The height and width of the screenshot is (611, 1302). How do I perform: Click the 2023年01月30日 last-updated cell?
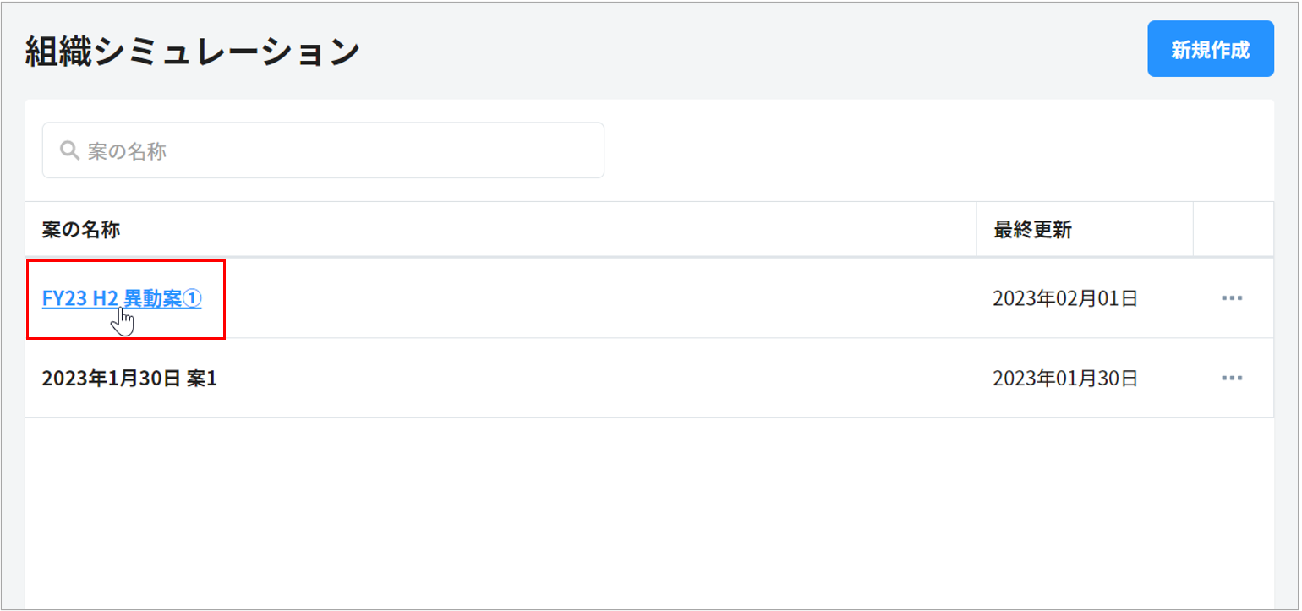pyautogui.click(x=1064, y=379)
